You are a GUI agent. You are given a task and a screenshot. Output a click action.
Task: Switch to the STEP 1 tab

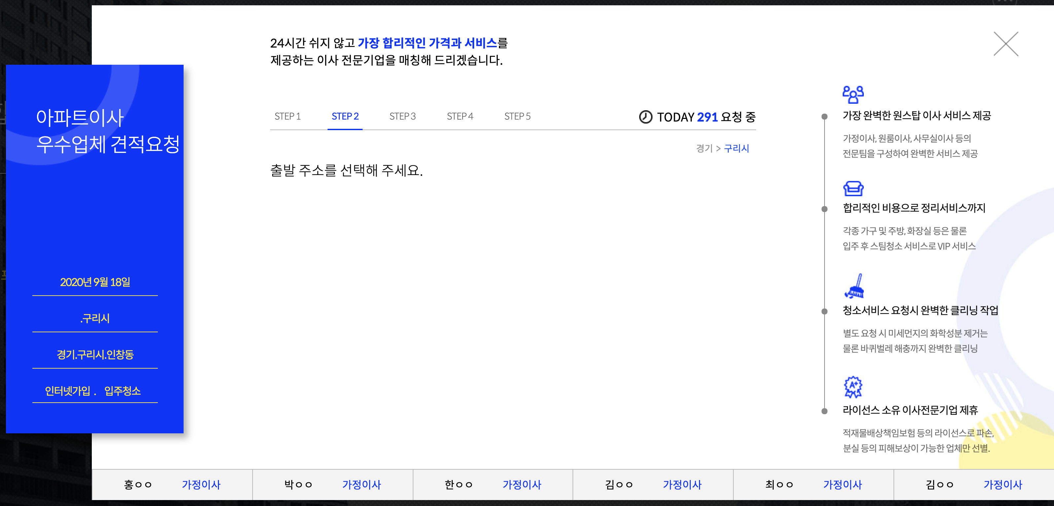pos(287,116)
